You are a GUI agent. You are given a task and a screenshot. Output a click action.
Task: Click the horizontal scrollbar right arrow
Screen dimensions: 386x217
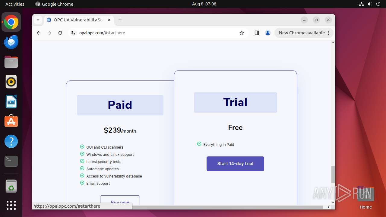pyautogui.click(x=328, y=207)
